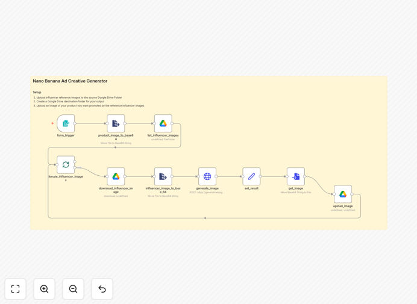Open the get_image file conversion node
Viewport: 417px width, 304px height.
[296, 176]
